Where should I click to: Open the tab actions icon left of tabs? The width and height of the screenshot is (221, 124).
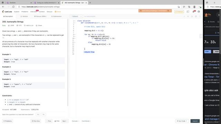coord(3,3)
